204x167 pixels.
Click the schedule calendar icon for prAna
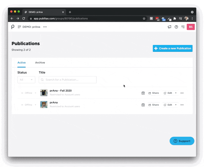143,105
